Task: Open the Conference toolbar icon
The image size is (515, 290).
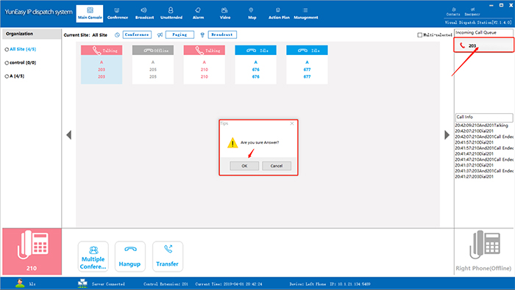Action: 117,10
